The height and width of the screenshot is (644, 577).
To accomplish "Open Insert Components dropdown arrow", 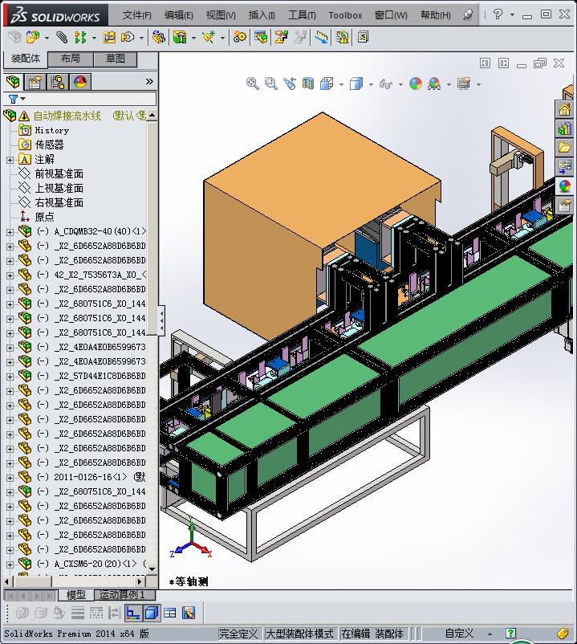I will [x=47, y=38].
